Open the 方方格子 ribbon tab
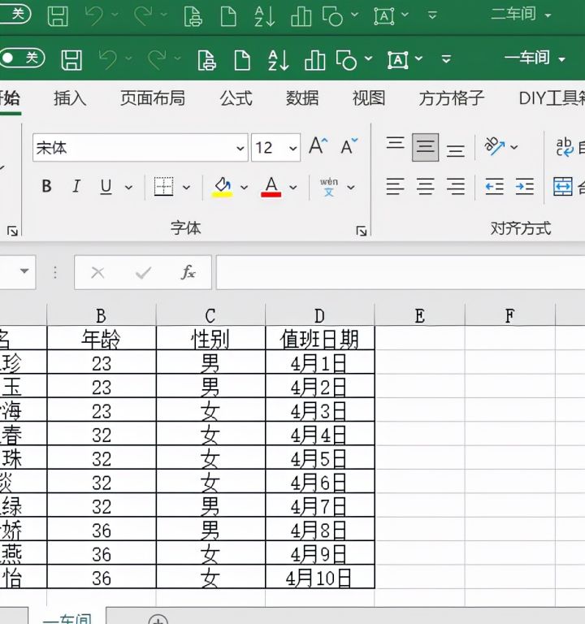This screenshot has width=585, height=624. click(x=451, y=97)
